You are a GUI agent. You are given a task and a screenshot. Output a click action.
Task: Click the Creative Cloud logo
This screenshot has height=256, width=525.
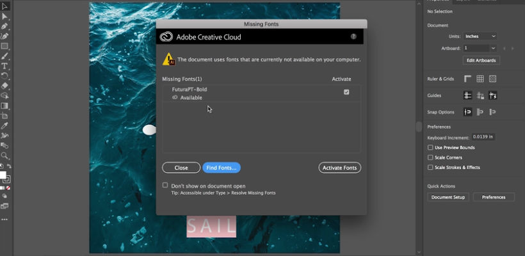tap(166, 37)
